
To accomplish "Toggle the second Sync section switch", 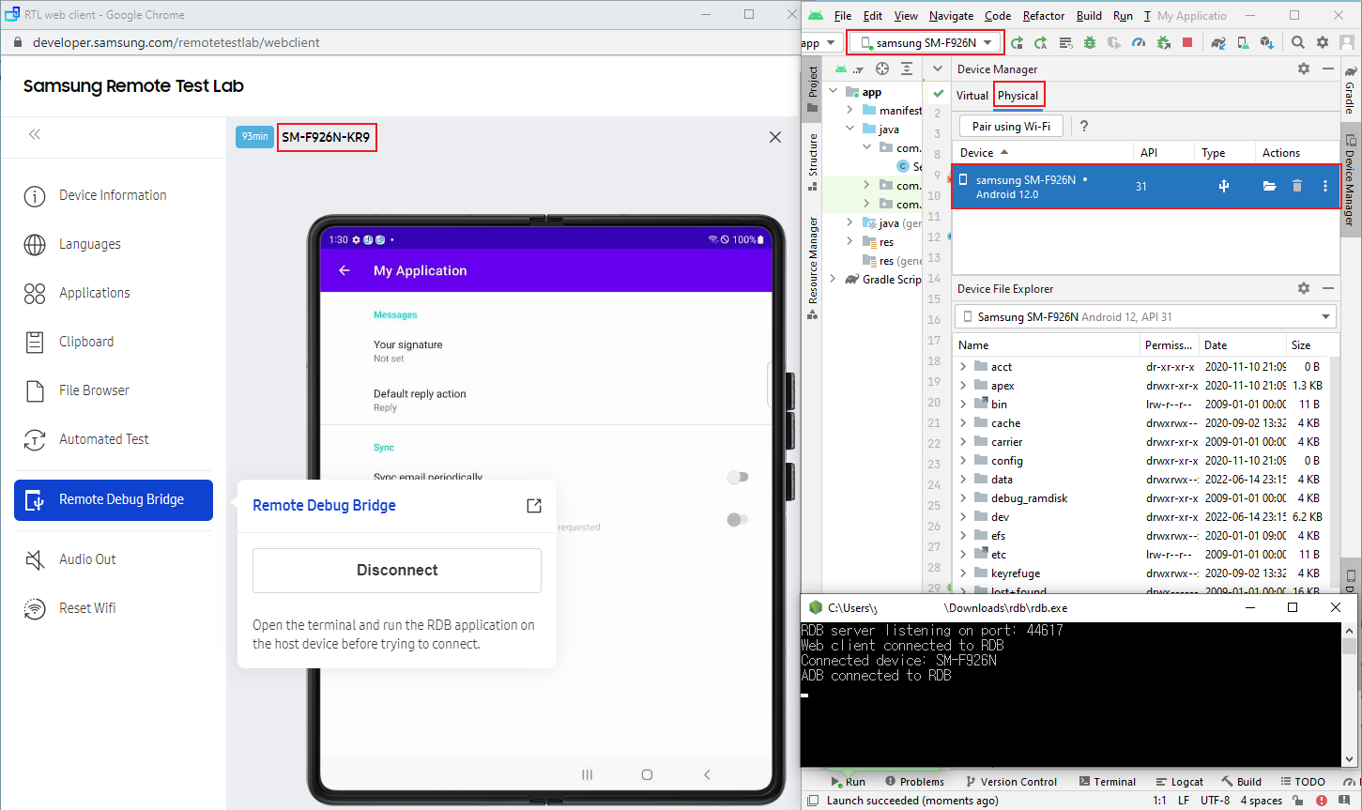I will pos(738,519).
